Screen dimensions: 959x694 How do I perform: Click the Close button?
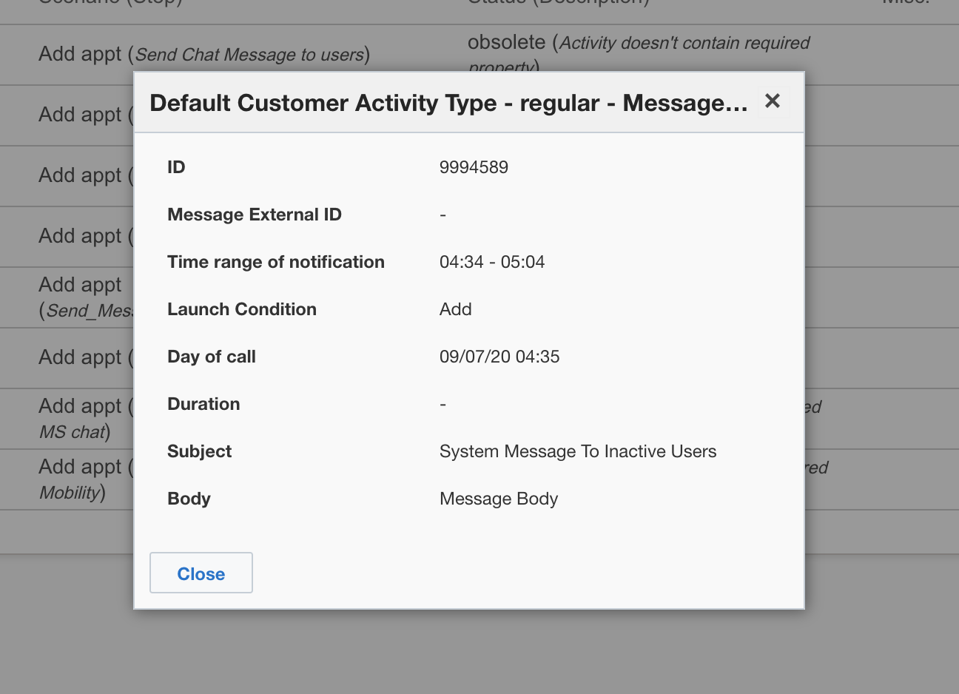pos(201,573)
